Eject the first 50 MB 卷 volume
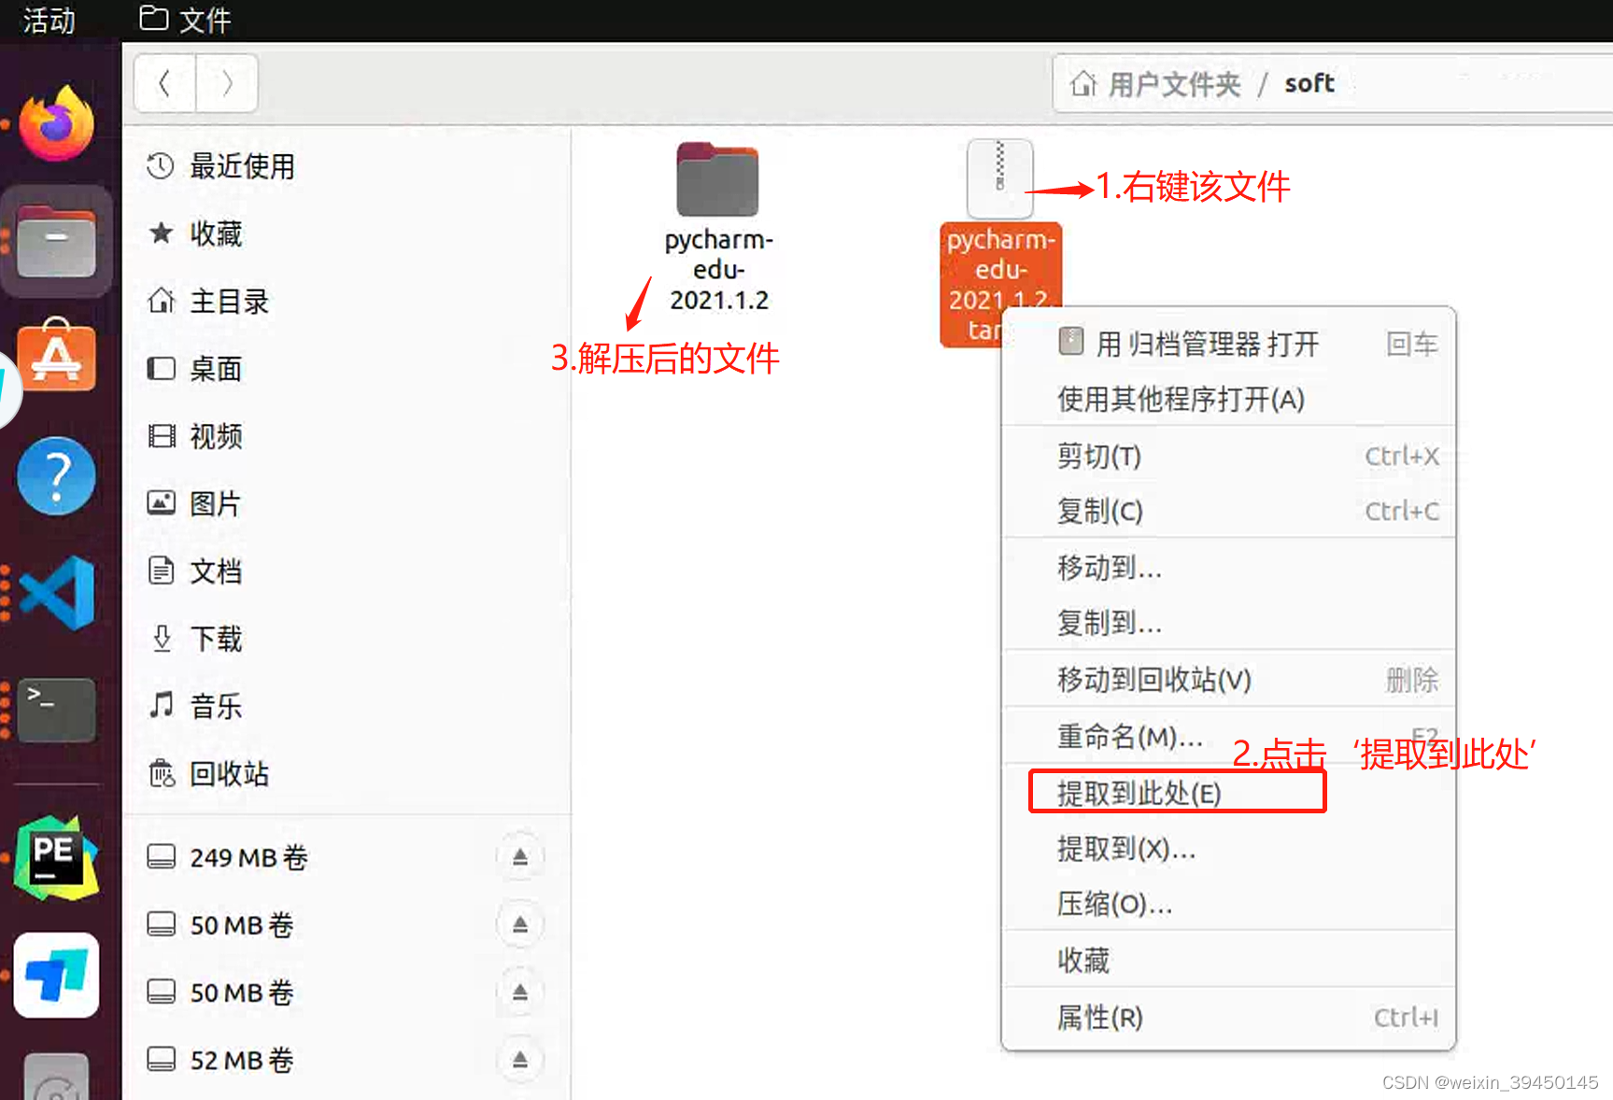This screenshot has height=1100, width=1613. click(520, 924)
